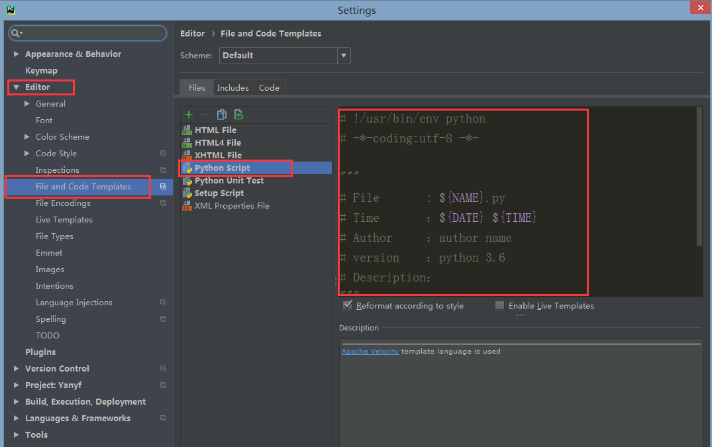Image resolution: width=712 pixels, height=447 pixels.
Task: Close the Settings dialog
Action: (700, 8)
